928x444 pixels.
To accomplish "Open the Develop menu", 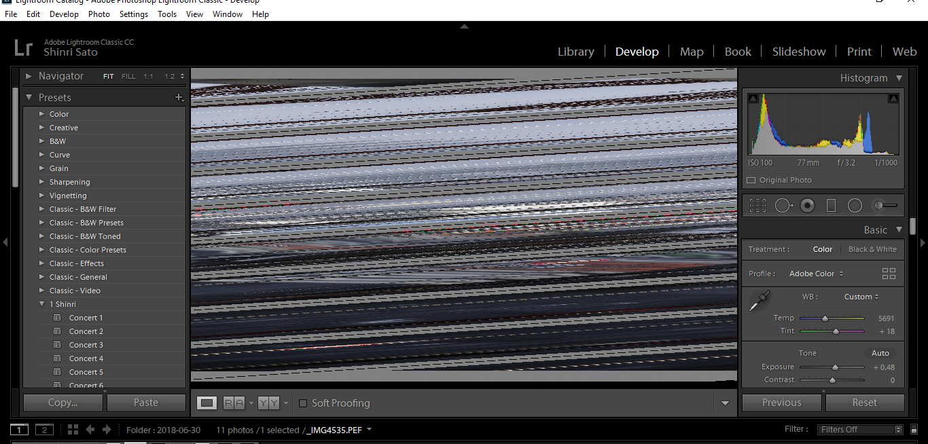I will coord(64,14).
